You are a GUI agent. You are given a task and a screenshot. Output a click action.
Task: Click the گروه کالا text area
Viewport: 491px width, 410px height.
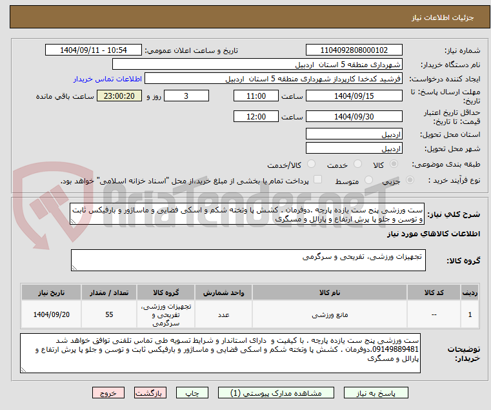point(248,260)
